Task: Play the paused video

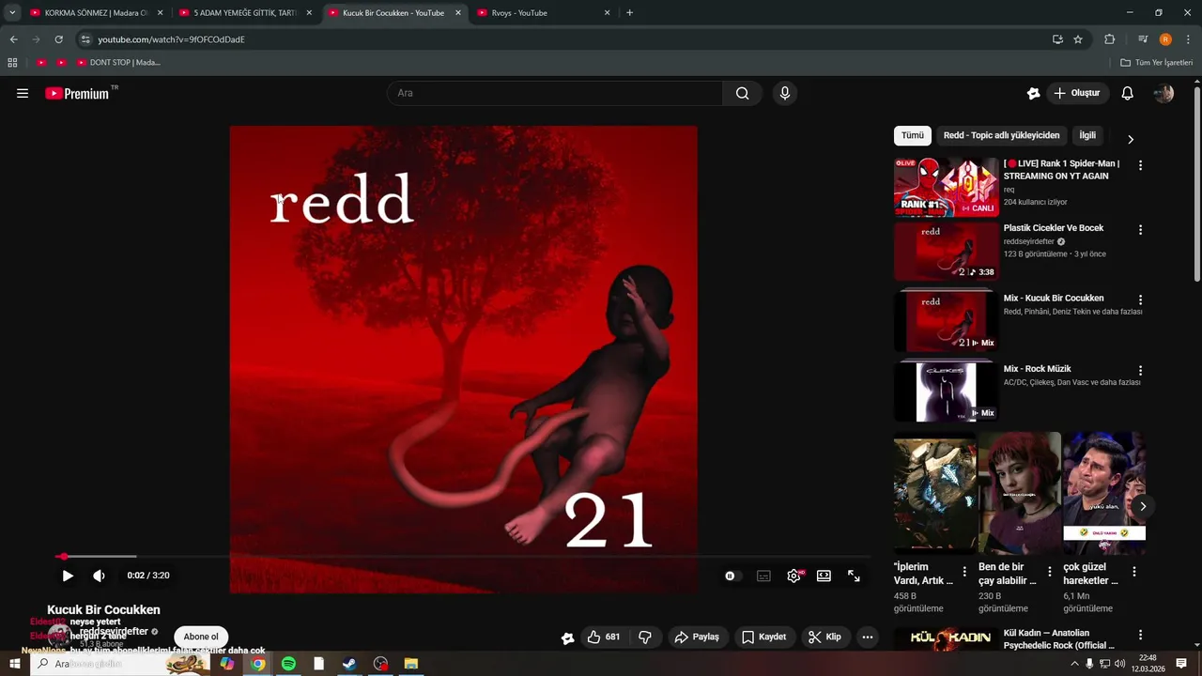Action: coord(68,576)
